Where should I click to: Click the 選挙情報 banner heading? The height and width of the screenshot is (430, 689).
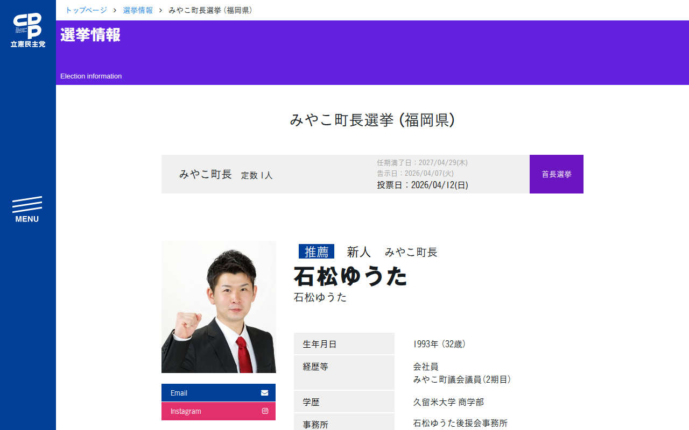click(90, 35)
